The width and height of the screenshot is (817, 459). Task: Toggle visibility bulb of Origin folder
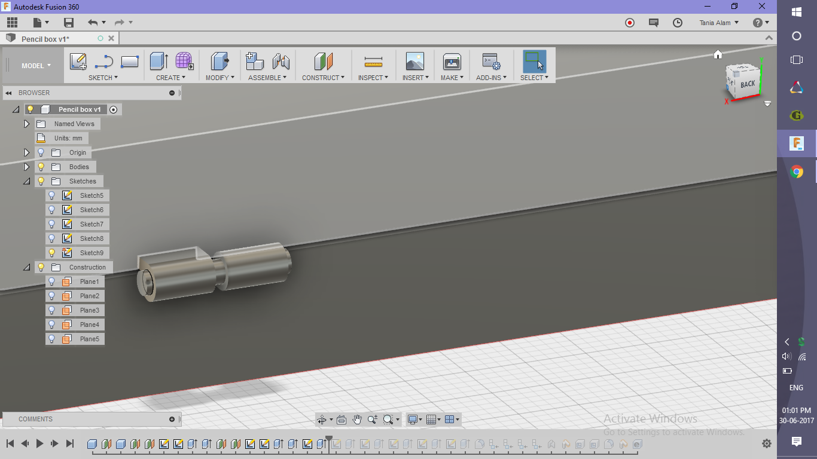41,152
